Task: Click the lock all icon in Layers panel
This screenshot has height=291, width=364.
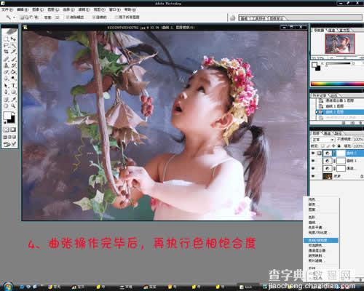Action: pyautogui.click(x=339, y=145)
